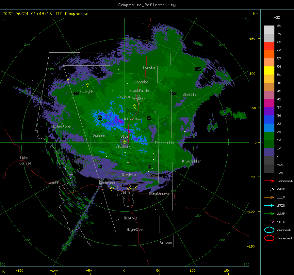Click the Blackfalds city label
Viewport: 294px width, 275px height.
coord(139,91)
